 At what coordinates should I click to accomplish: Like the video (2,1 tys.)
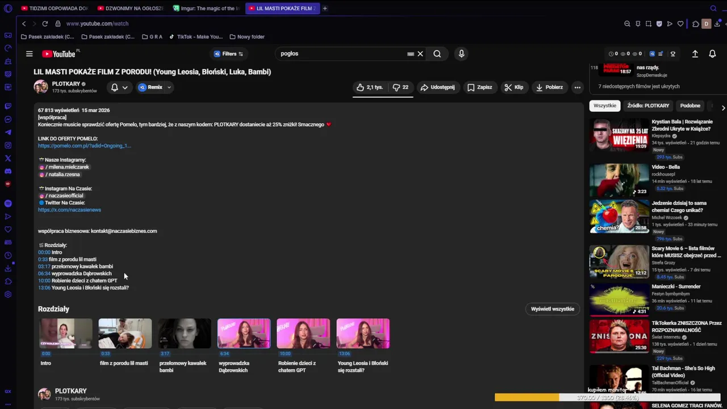370,87
